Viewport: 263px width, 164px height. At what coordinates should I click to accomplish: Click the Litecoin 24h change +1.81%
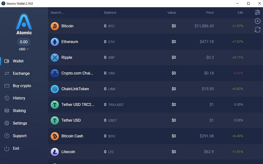pos(237,152)
